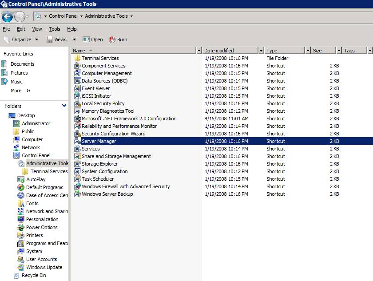373x281 pixels.
Task: Click the Music favorite link icon
Action: click(x=4, y=82)
